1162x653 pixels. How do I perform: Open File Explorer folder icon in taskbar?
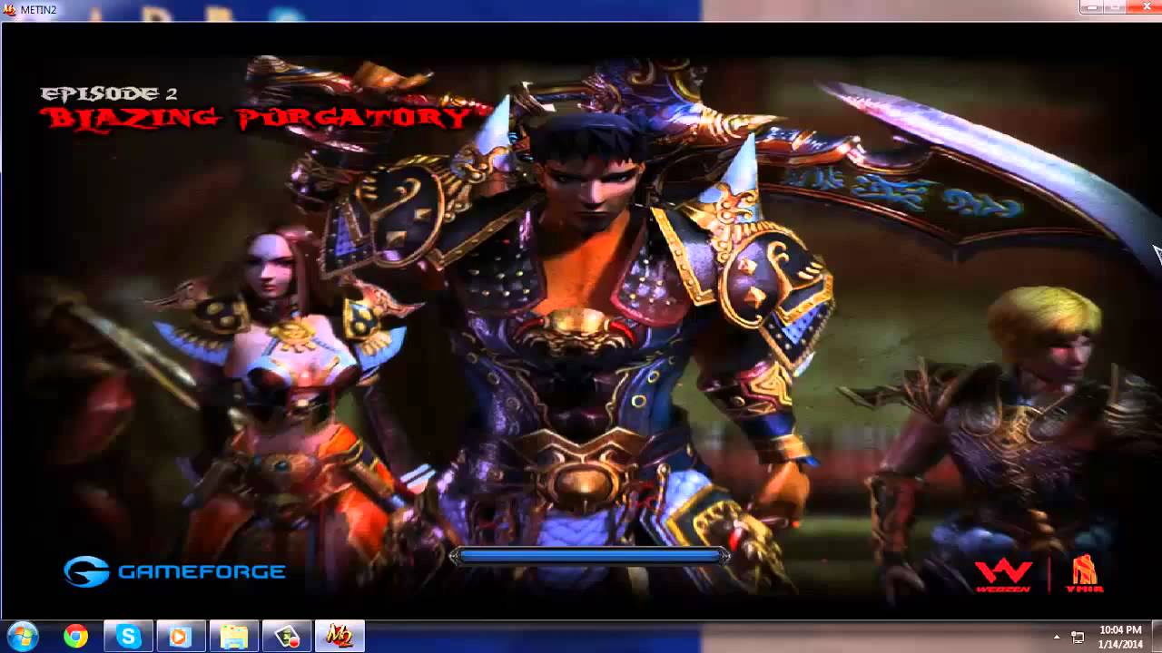pos(234,637)
